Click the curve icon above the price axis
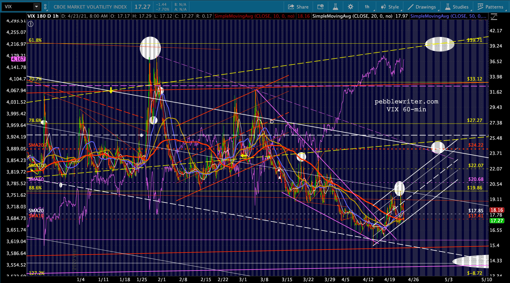 coord(494,17)
